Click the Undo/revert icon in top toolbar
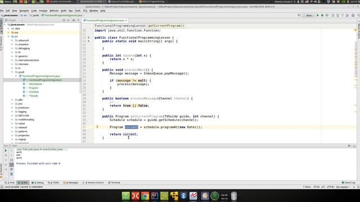Screen dimensions: 360x202 [347, 15]
